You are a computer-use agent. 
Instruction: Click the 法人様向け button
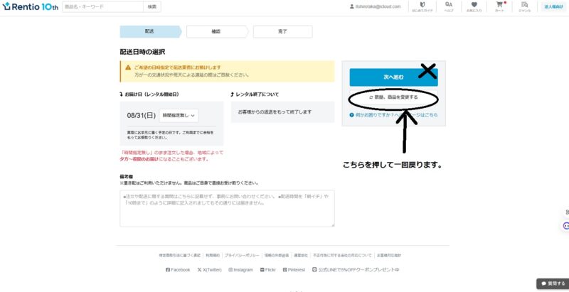pos(553,6)
